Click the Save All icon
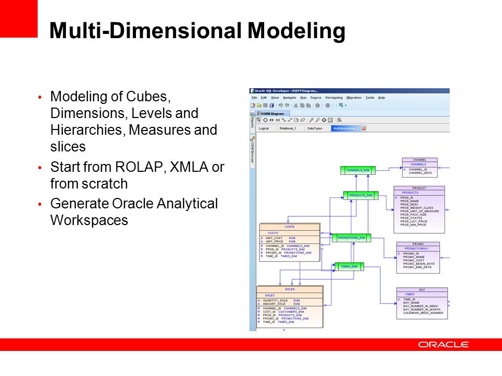502x376 pixels. point(271,105)
